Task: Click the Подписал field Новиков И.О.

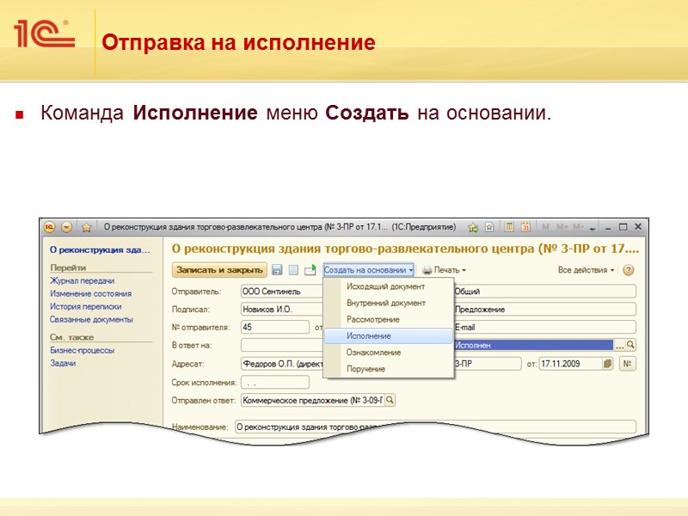Action: pos(282,310)
